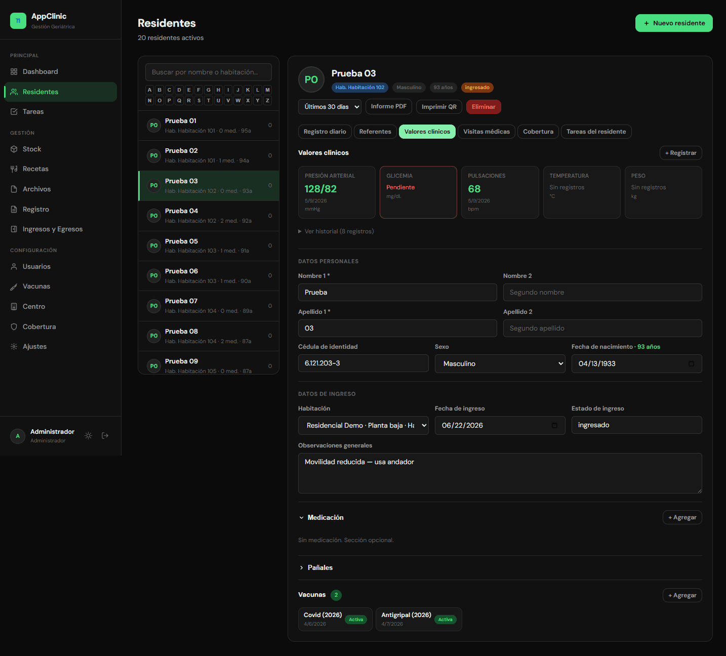Screen dimensions: 726x656
Task: Open the Dashboard icon in sidebar
Action: coord(14,72)
